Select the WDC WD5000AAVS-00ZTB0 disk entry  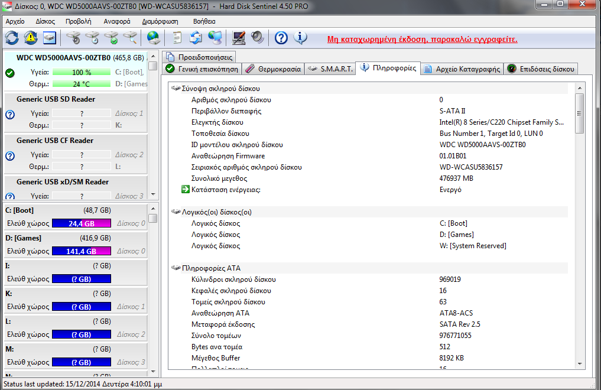click(75, 71)
